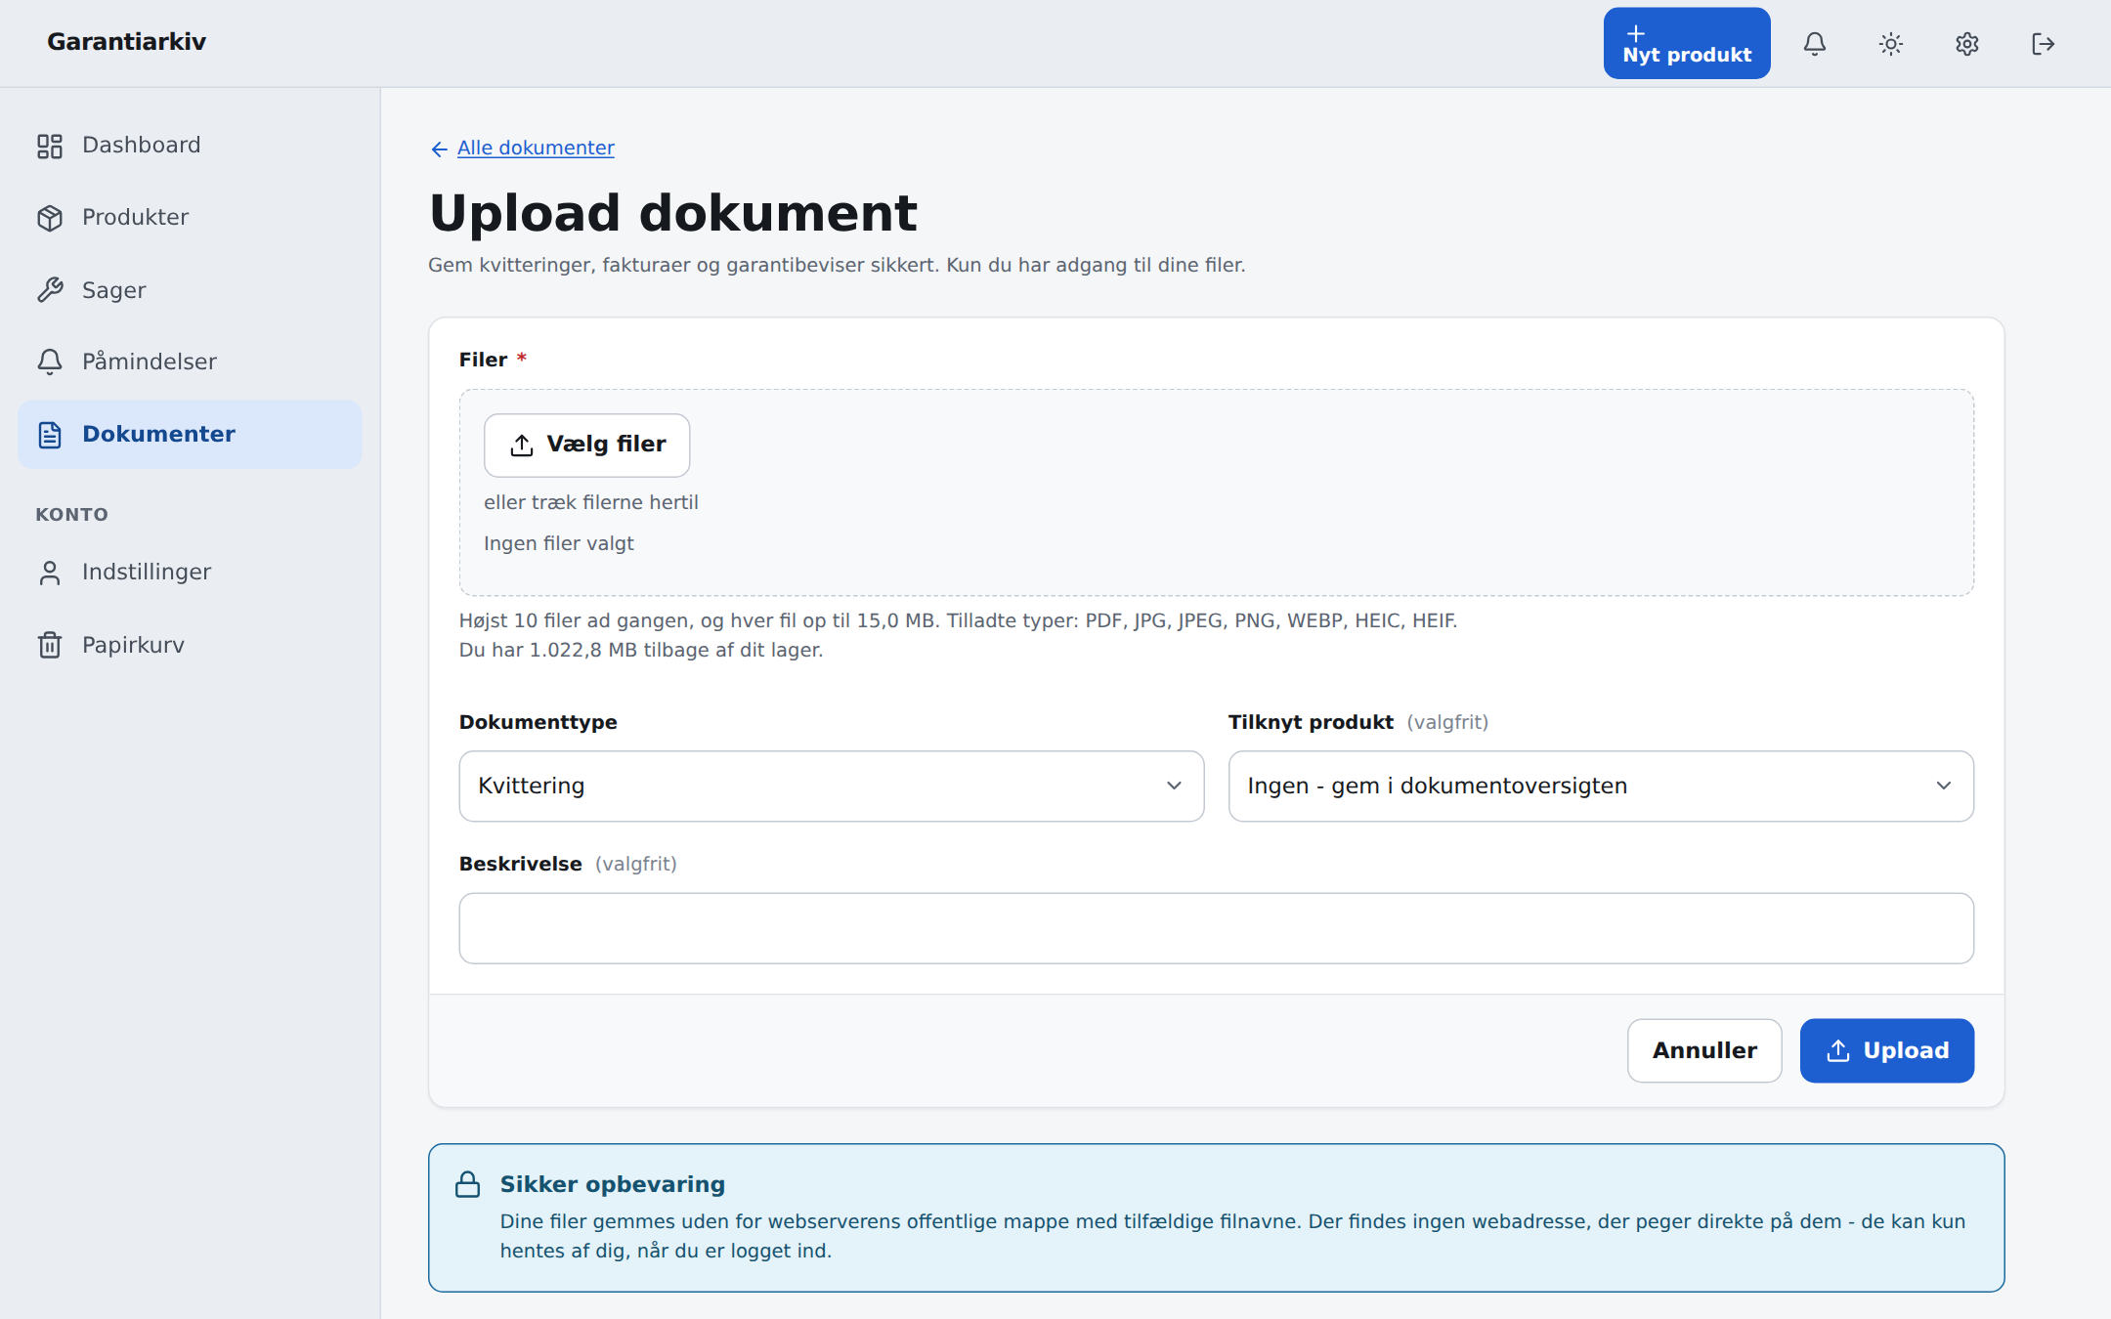
Task: Click chevron of Ingen - gem i dokumentoversigten
Action: pos(1944,786)
